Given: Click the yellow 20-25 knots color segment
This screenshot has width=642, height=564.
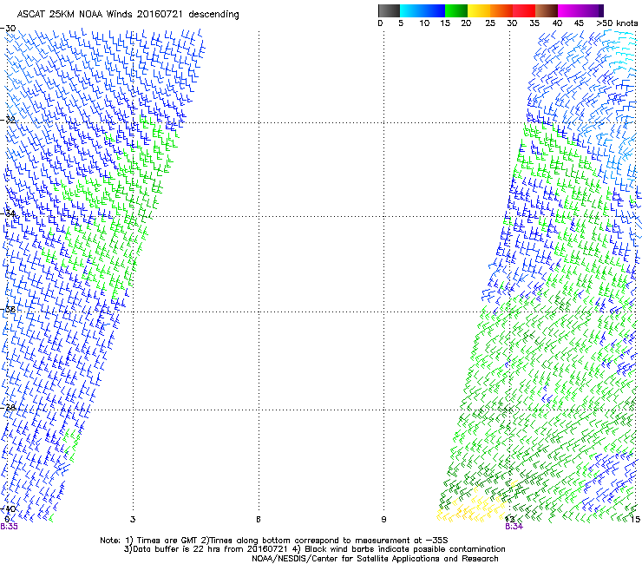Looking at the screenshot, I should point(479,10).
